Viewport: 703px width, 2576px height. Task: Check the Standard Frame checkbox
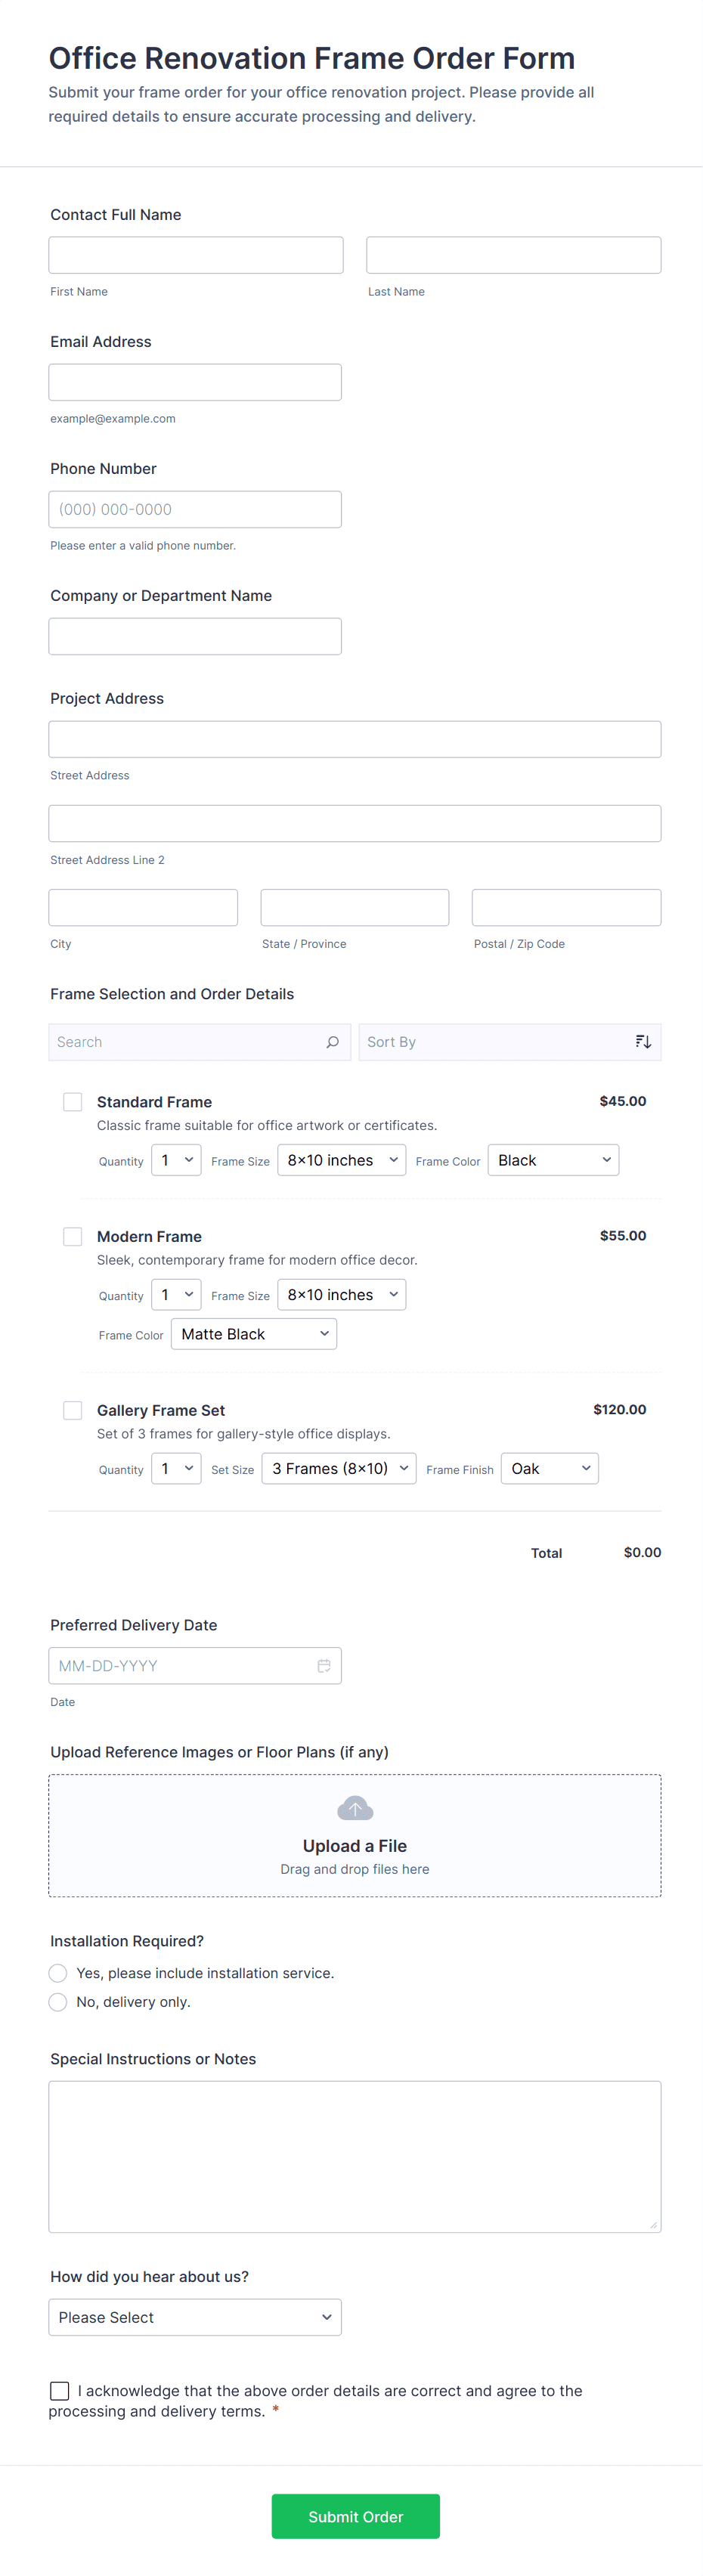point(73,1102)
